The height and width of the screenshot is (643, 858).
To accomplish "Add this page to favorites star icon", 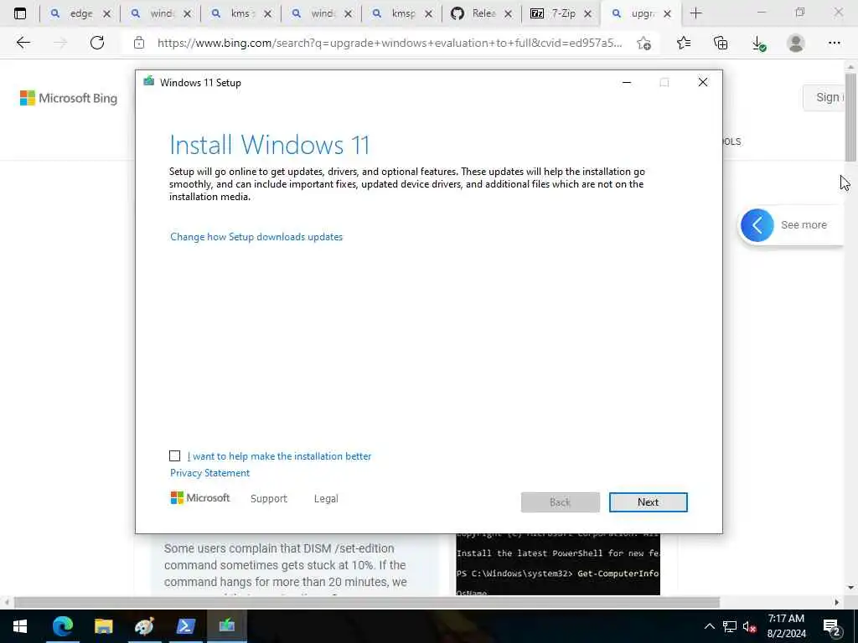I will (x=644, y=43).
